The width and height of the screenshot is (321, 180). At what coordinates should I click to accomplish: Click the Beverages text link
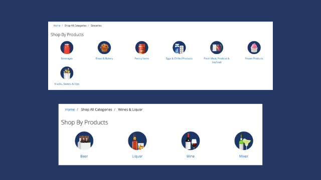[x=67, y=58]
